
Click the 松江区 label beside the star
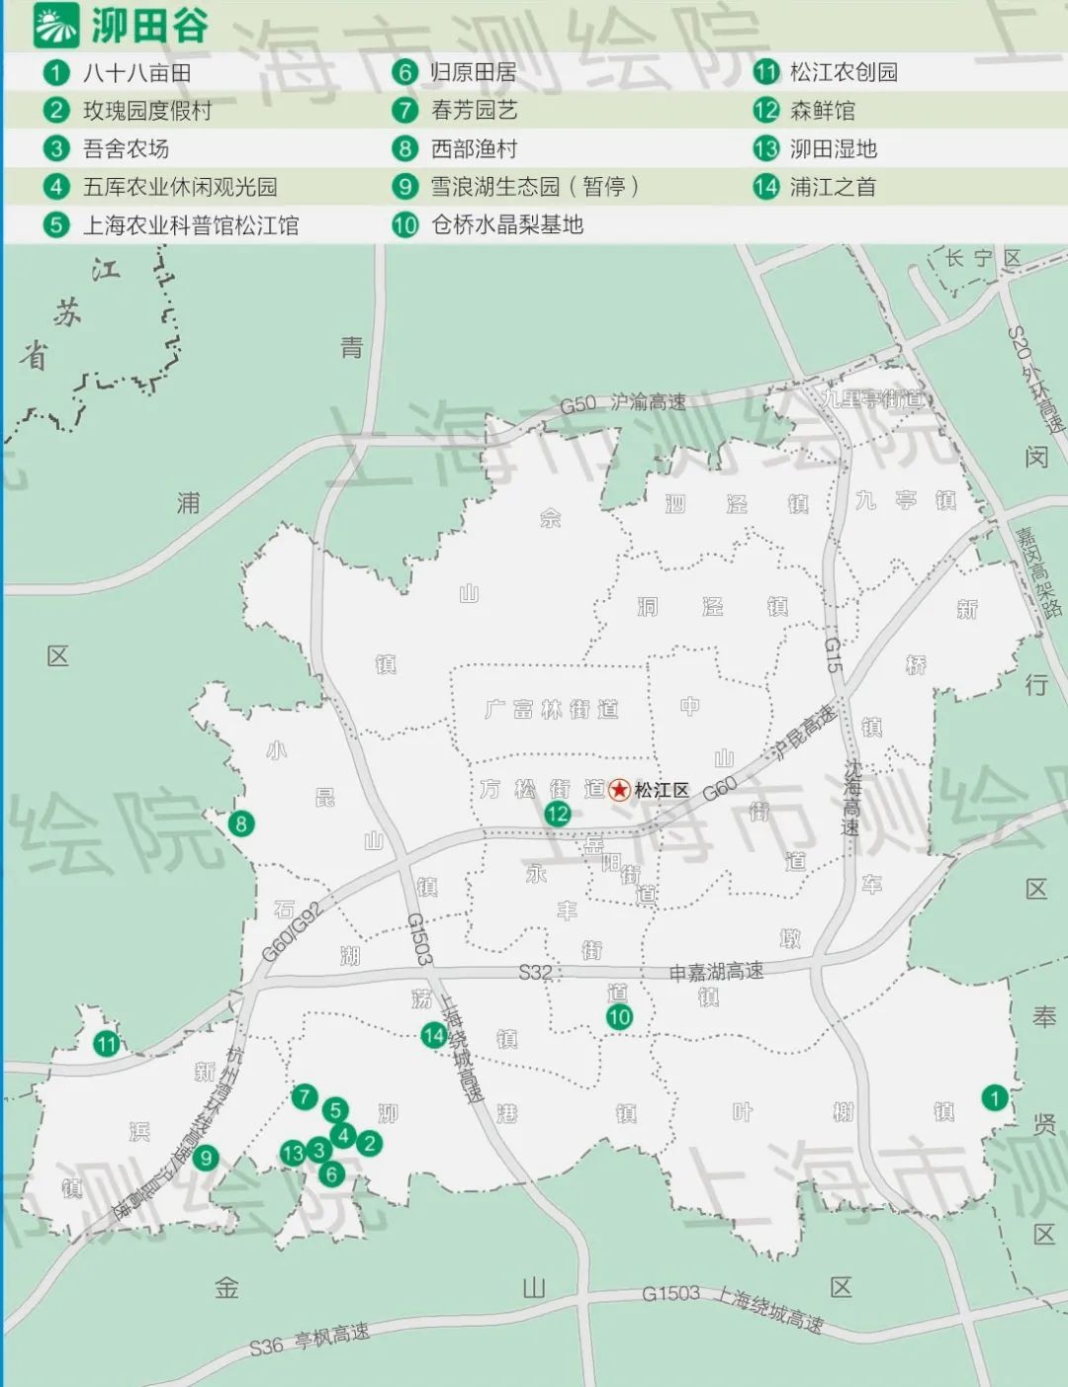coord(662,791)
